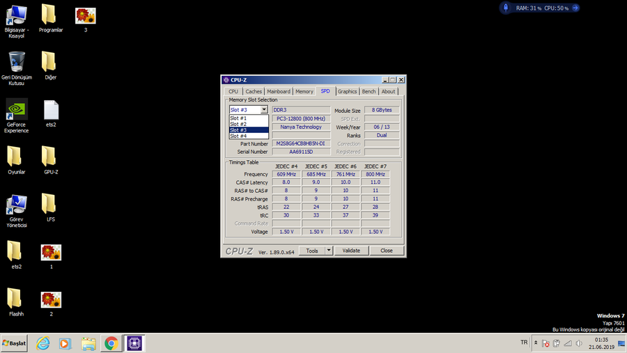The image size is (627, 353).
Task: Show hidden tray icons arrow
Action: pos(536,343)
